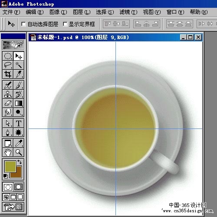Open the 滤镜(T) menu
Image resolution: width=217 pixels, height=217 pixels.
(x=128, y=12)
